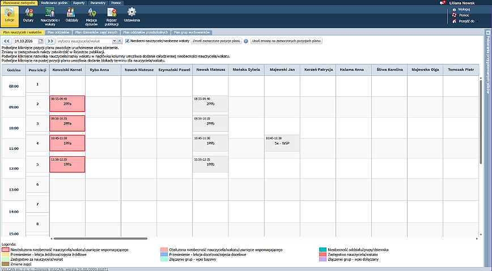The width and height of the screenshot is (492, 271).
Task: Click Zmień zaznaczone pozycje planu button
Action: (x=216, y=41)
